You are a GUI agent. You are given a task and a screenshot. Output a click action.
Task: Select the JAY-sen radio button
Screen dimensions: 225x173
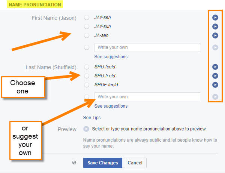[x=87, y=18]
